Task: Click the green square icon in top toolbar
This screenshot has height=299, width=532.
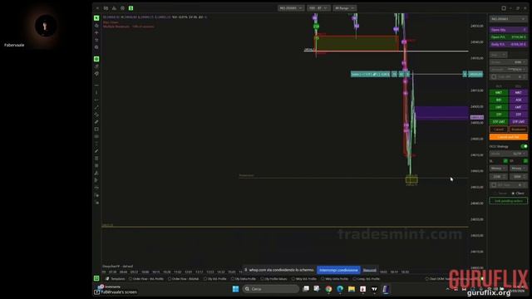Action: coord(131,8)
